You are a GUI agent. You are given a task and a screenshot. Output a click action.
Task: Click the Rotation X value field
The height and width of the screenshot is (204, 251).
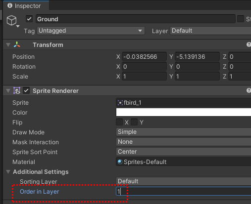[144, 67]
